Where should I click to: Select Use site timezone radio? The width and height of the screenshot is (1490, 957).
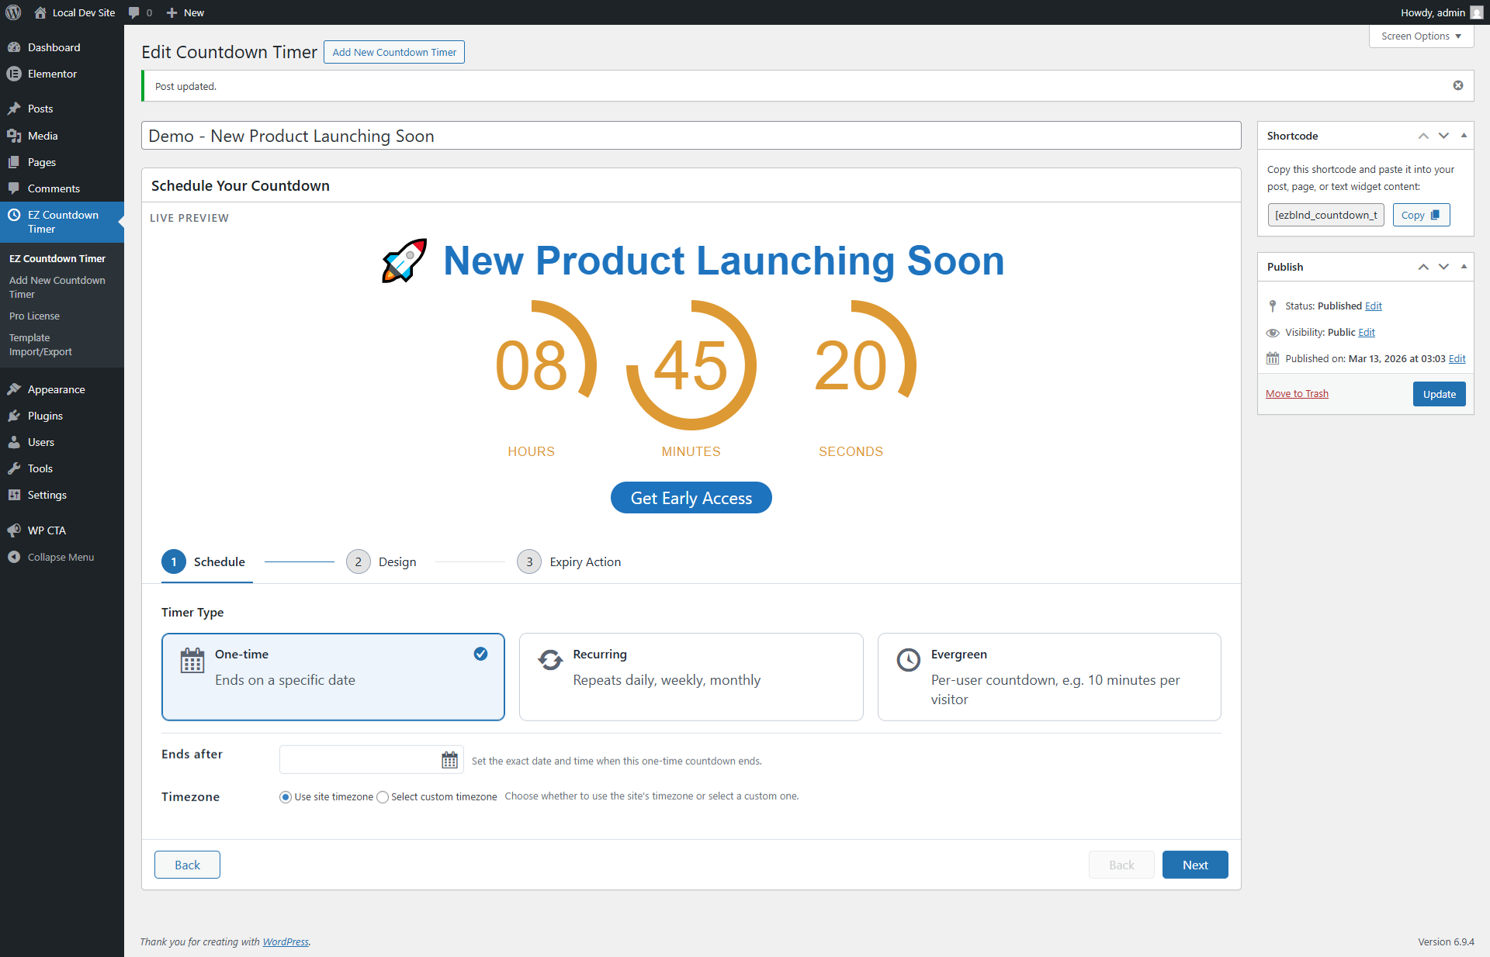pos(286,797)
